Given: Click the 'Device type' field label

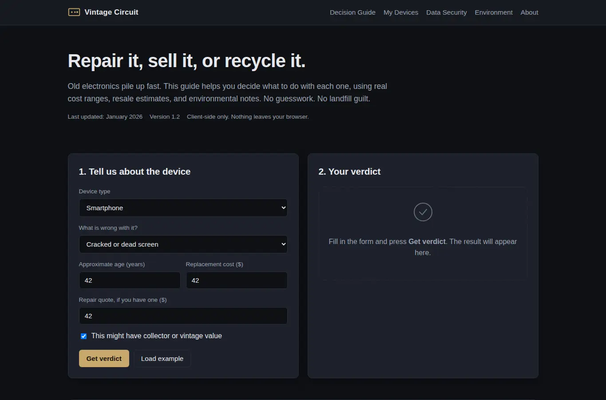Looking at the screenshot, I should pyautogui.click(x=95, y=191).
